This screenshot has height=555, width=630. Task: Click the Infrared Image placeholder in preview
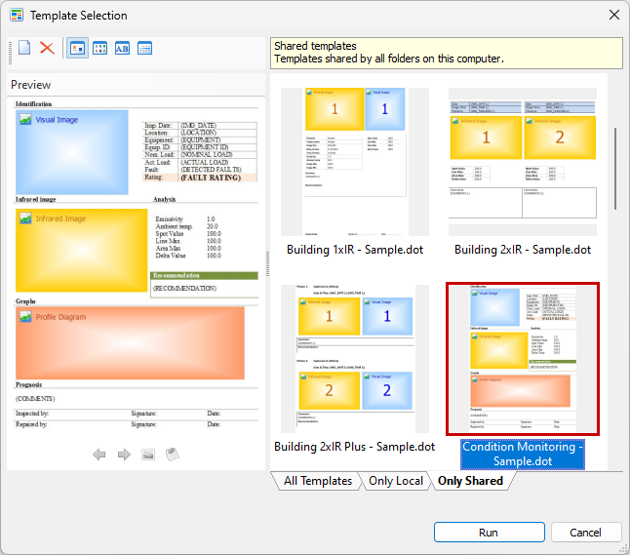(82, 251)
